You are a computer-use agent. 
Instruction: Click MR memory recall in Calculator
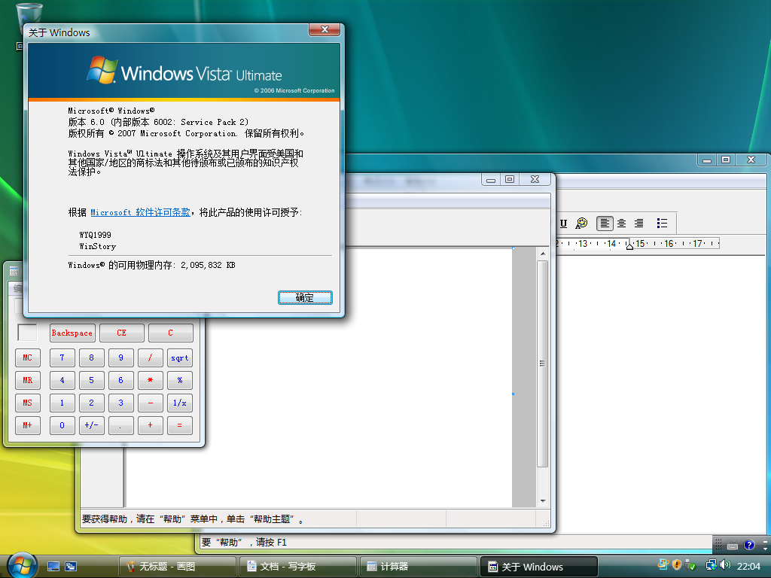pyautogui.click(x=28, y=380)
